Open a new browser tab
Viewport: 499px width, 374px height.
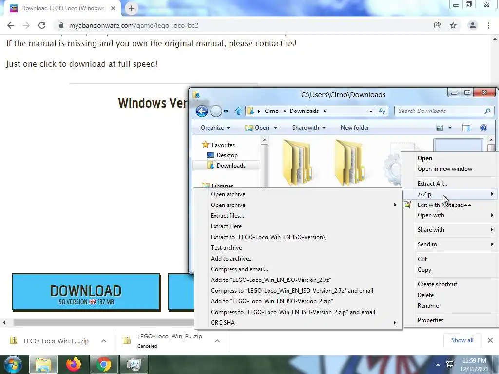click(132, 8)
